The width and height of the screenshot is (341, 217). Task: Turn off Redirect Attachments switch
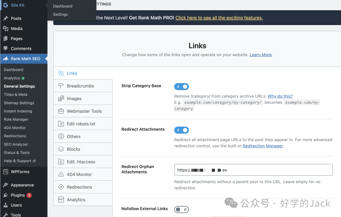pyautogui.click(x=181, y=130)
